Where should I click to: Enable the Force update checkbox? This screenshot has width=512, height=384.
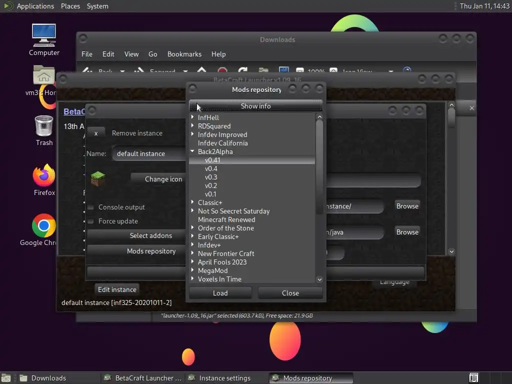tap(91, 221)
